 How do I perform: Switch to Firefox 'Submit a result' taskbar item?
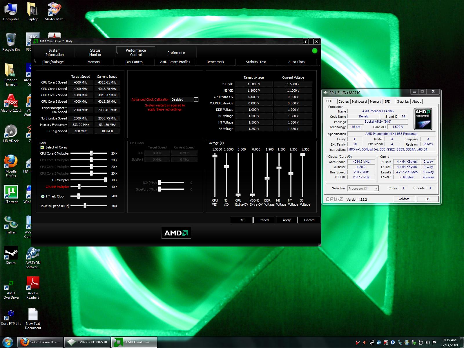click(x=40, y=342)
